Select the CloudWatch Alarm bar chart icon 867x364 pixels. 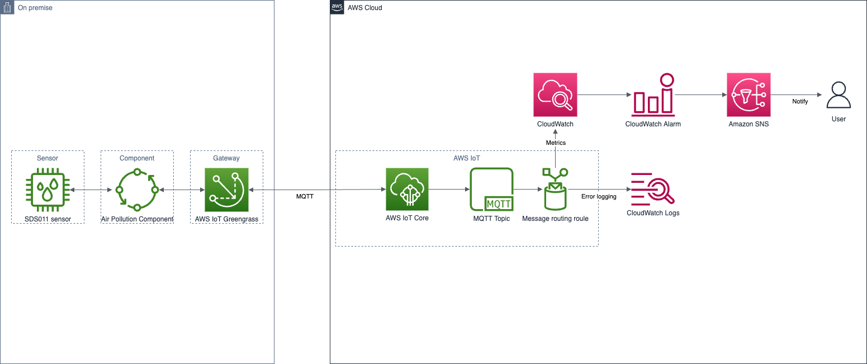click(653, 94)
